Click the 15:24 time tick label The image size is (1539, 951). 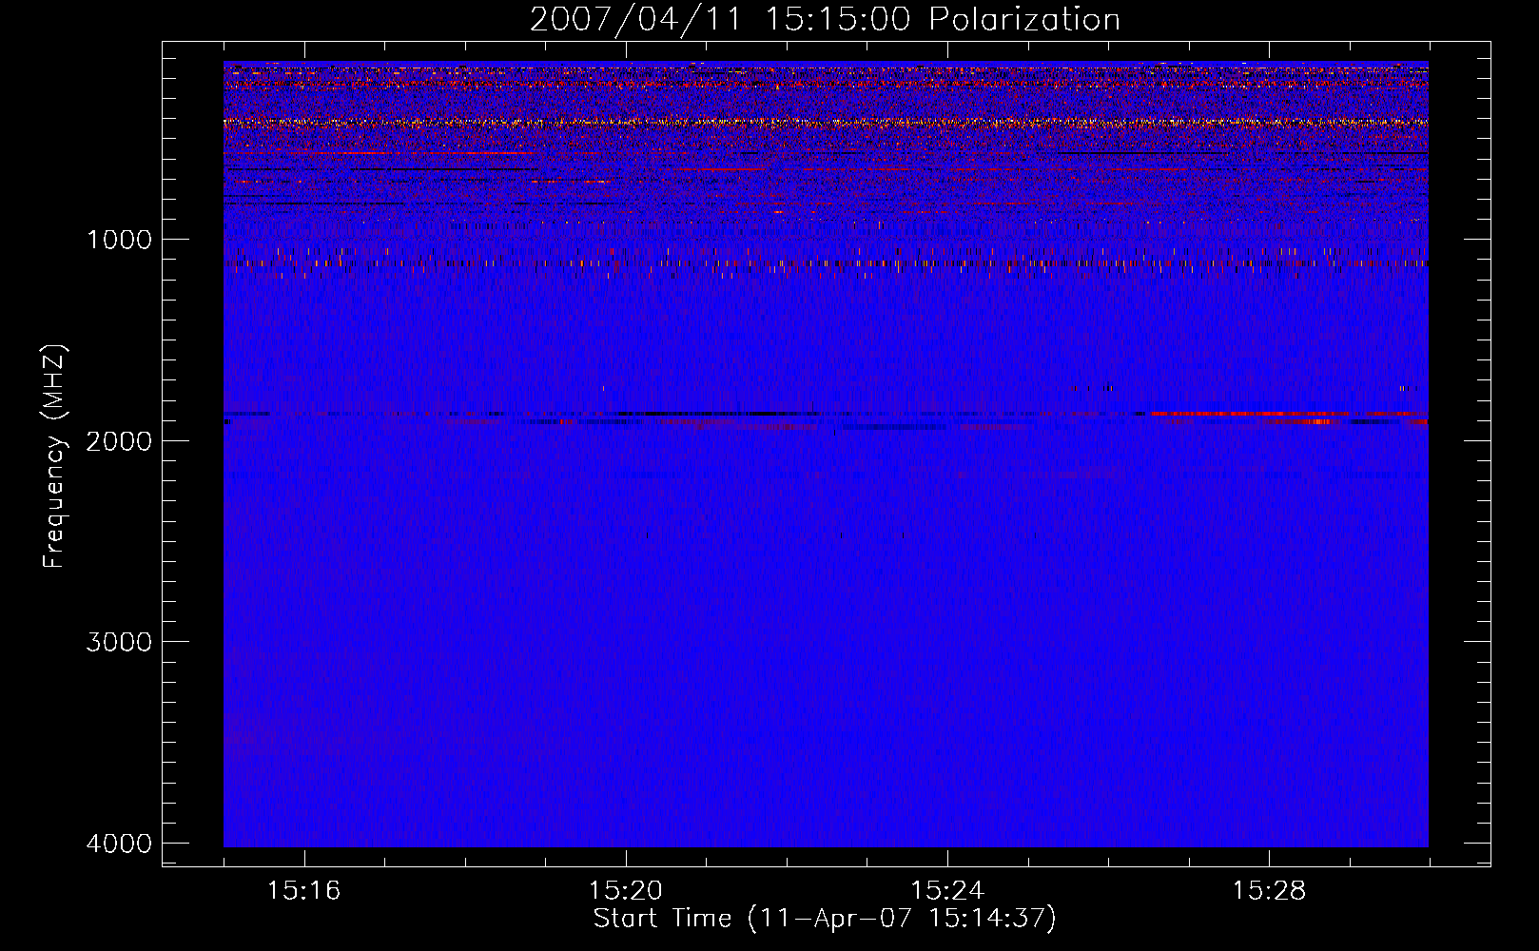947,891
